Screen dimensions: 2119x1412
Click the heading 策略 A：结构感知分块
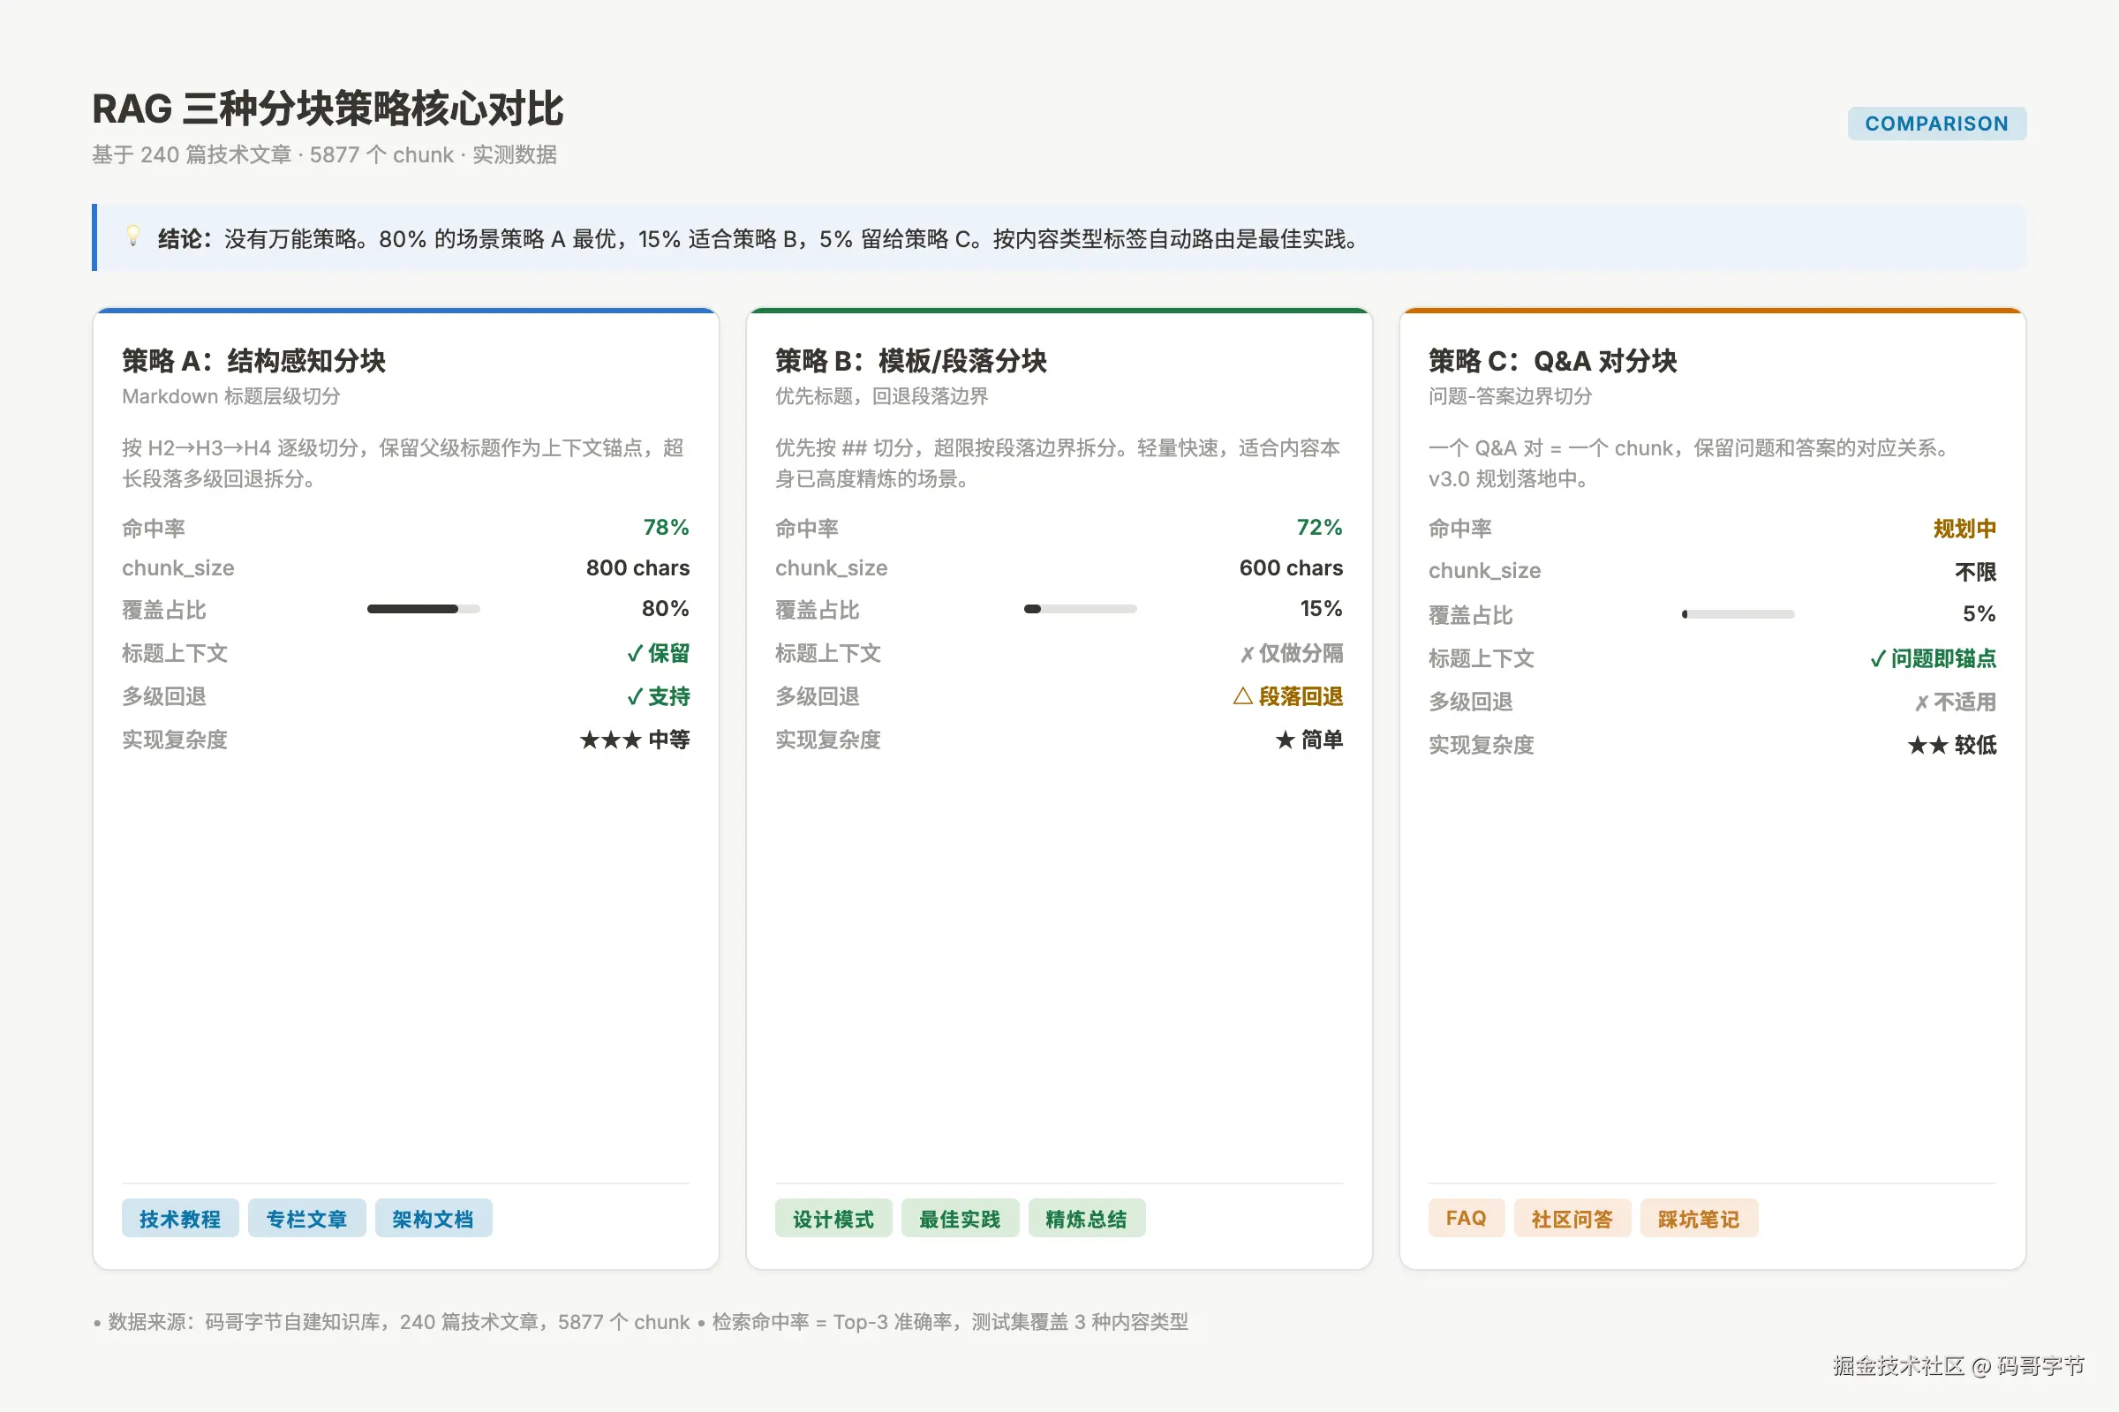point(254,361)
